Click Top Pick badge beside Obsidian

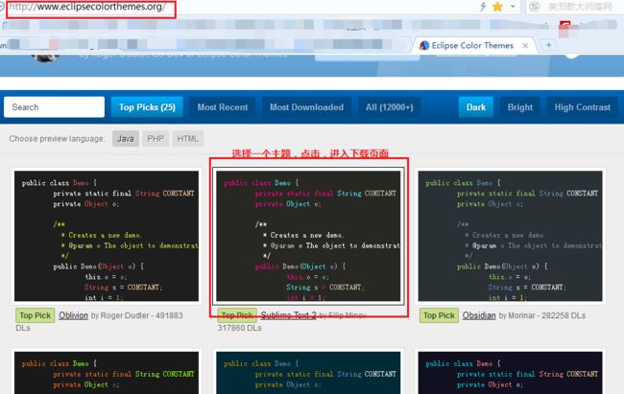[439, 315]
